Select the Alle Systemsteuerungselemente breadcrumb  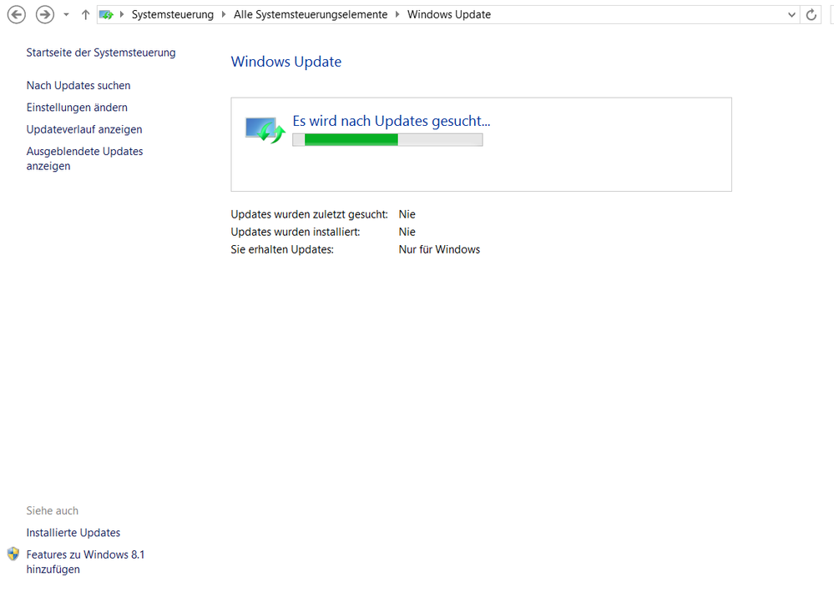311,15
